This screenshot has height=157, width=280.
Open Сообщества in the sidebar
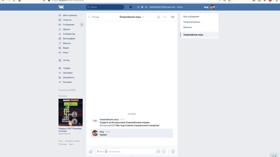coord(69,34)
